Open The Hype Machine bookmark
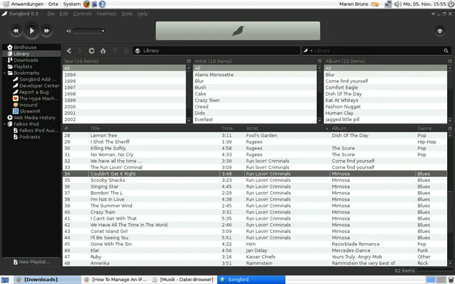 click(39, 98)
